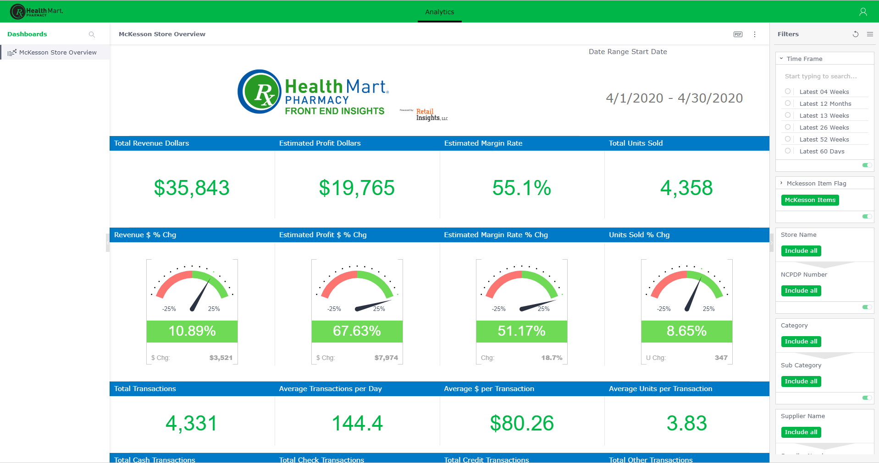Click the Include all button under Category

click(801, 341)
